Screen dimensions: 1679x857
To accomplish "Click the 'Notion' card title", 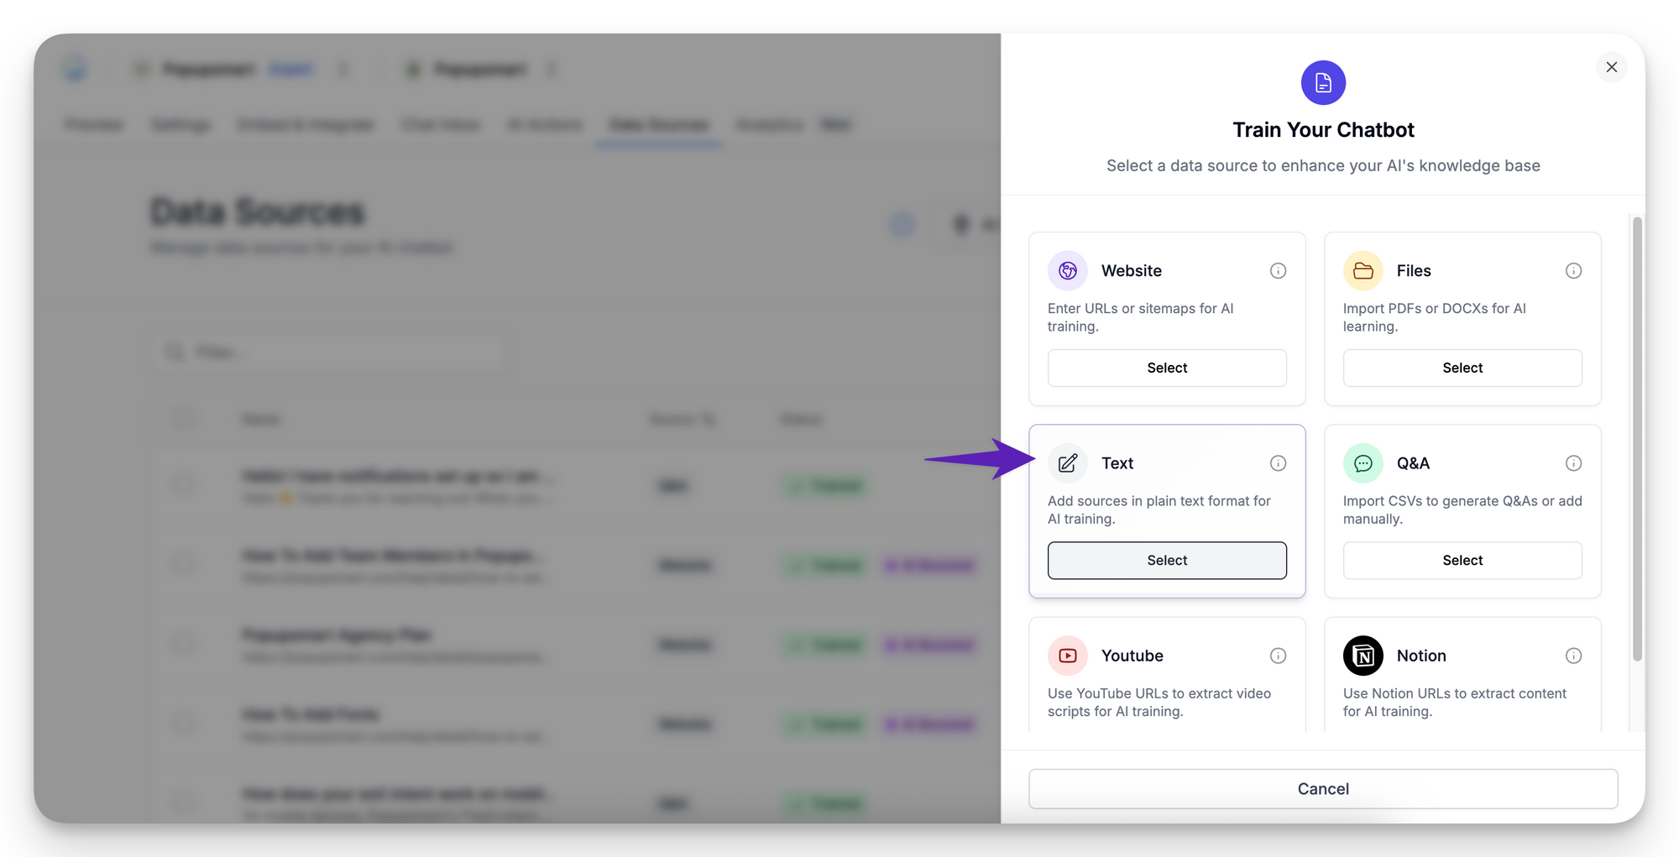I will click(x=1421, y=656).
